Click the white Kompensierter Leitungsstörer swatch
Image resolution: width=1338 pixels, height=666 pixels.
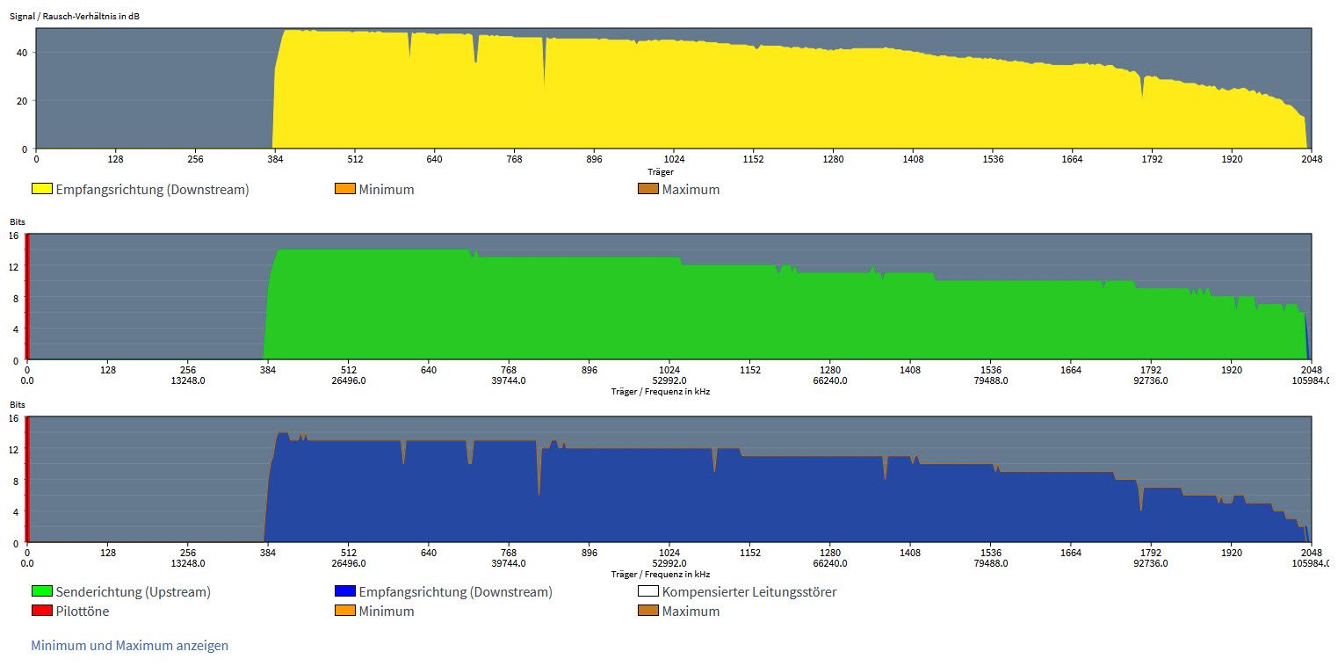click(648, 591)
